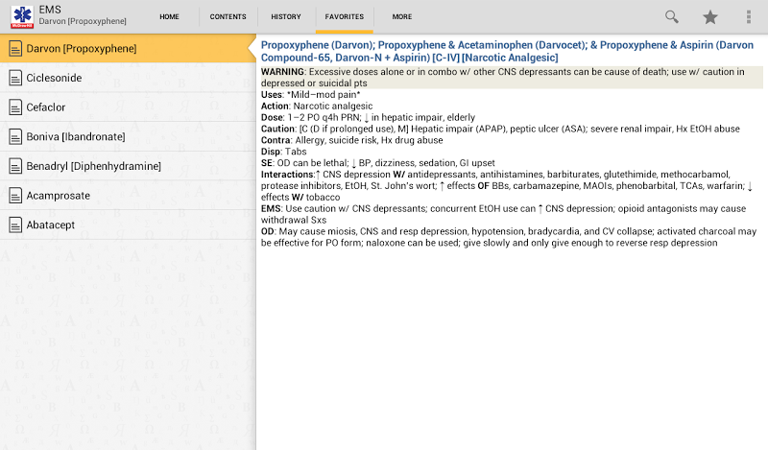Click the document icon beside Benadryl [Diphenhydramine]
768x450 pixels.
point(15,166)
